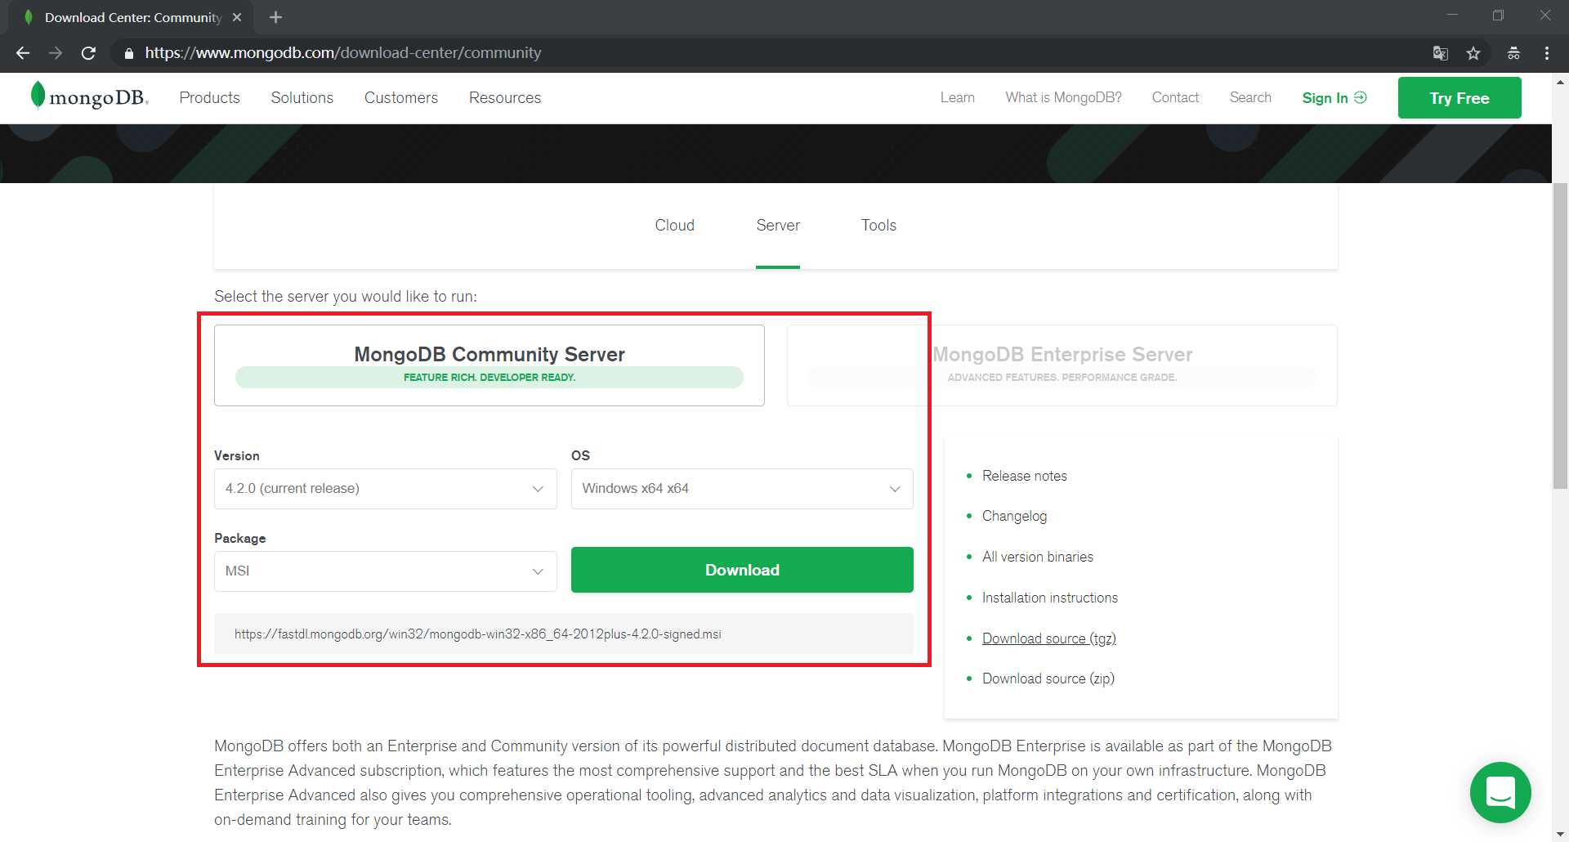The width and height of the screenshot is (1569, 842).
Task: Click the Contact link
Action: 1175,97
